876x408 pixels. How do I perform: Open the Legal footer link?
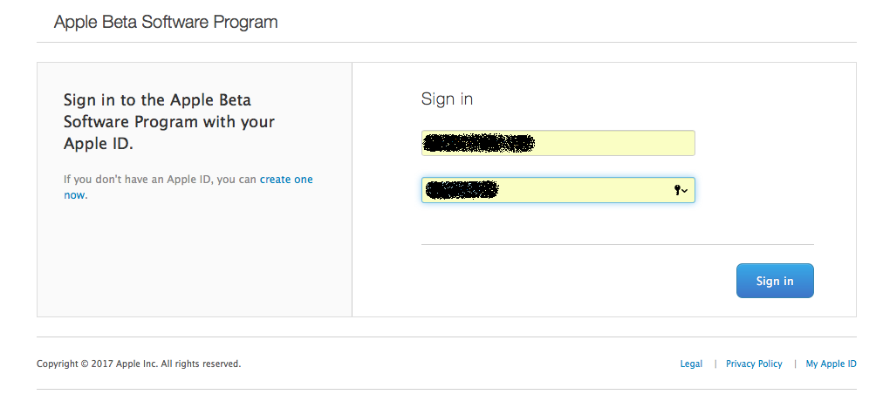[x=691, y=364]
